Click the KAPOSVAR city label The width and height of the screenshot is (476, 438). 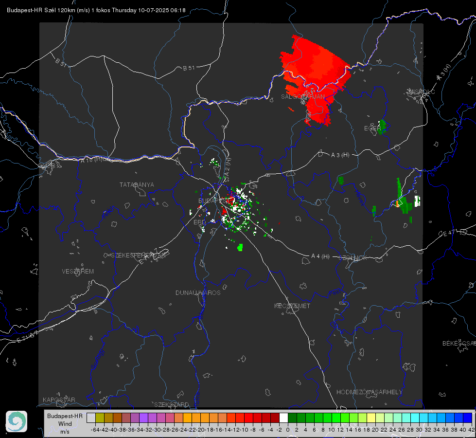tap(59, 400)
